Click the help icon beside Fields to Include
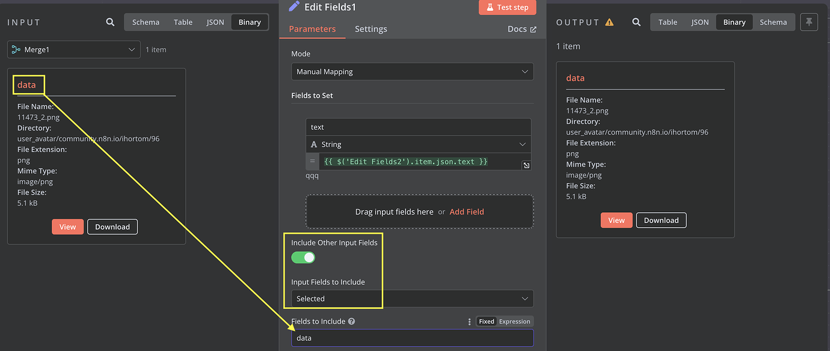This screenshot has height=351, width=830. pos(352,321)
